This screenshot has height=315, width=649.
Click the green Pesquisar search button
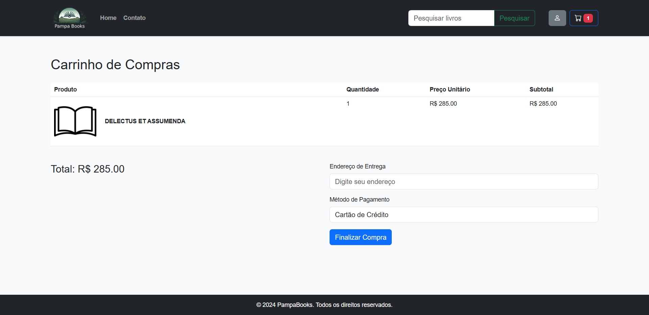(x=514, y=18)
